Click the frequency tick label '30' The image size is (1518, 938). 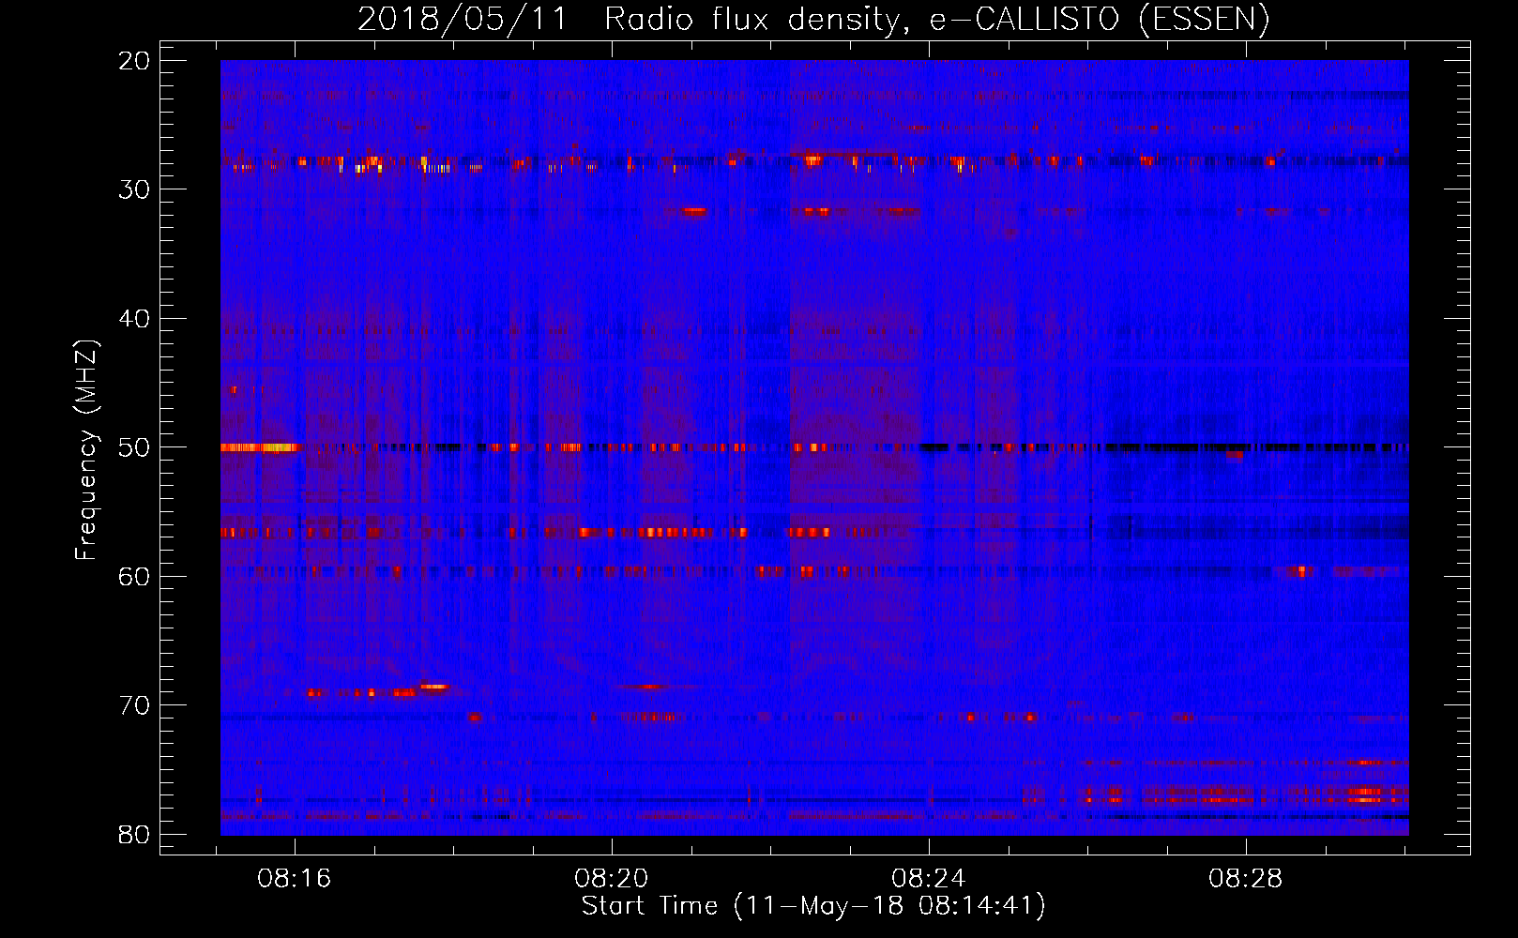pyautogui.click(x=134, y=189)
